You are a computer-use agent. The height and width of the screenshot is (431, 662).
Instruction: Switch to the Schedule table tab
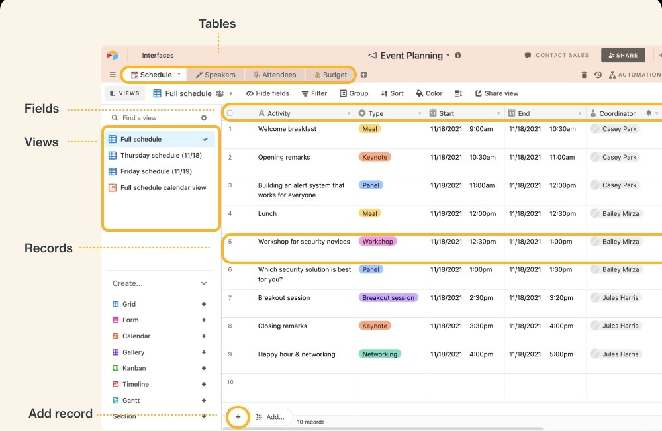[x=152, y=75]
